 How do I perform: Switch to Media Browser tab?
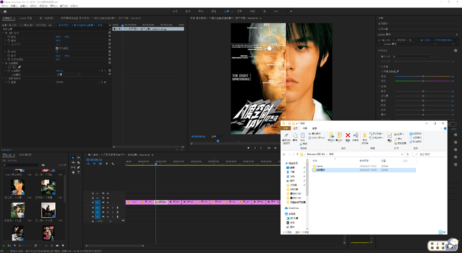[25, 154]
